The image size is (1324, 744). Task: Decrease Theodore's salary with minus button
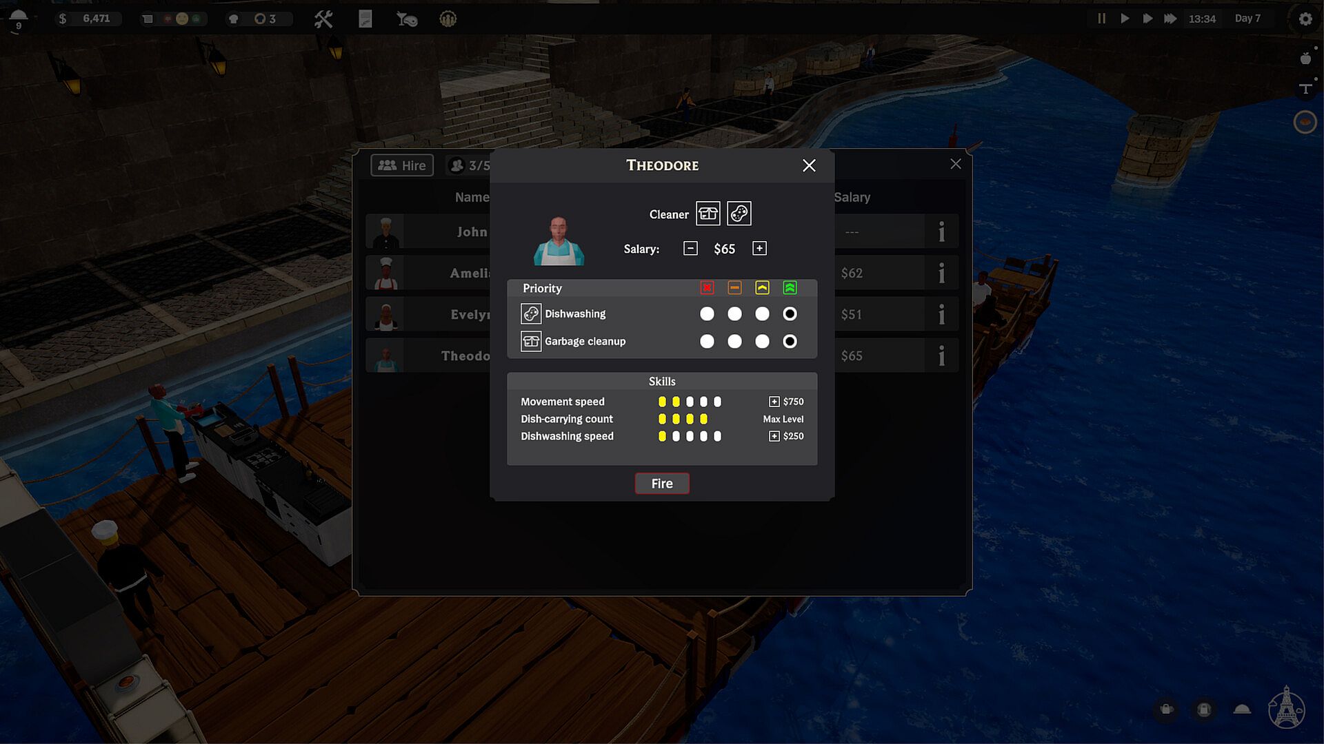pyautogui.click(x=690, y=249)
